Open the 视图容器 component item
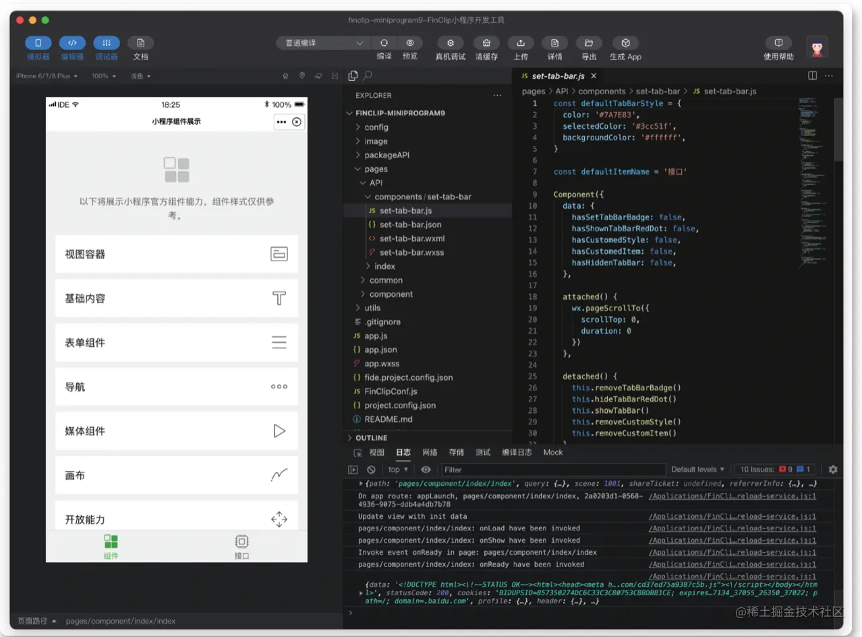The height and width of the screenshot is (637, 862). (177, 254)
